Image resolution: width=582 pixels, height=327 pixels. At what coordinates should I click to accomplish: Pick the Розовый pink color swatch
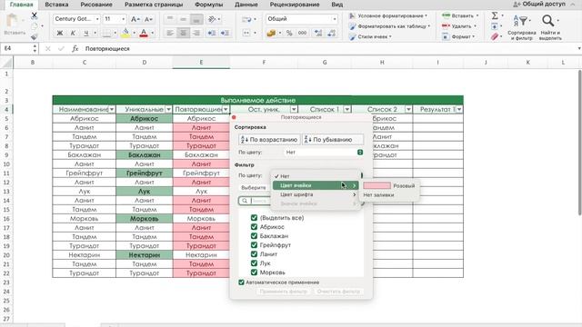click(x=376, y=185)
